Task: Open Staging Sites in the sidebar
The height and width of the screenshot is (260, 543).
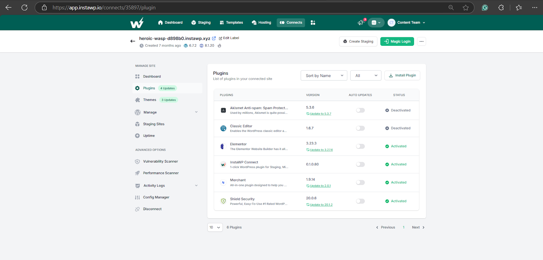Action: coord(167,124)
